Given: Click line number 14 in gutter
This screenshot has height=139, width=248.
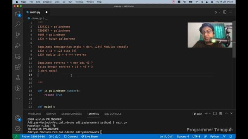Looking at the screenshot, I should [x=30, y=75].
